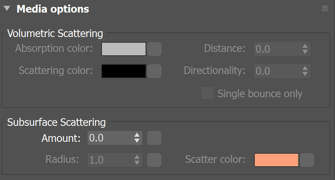Click the Amount map slot button
The width and height of the screenshot is (335, 180).
pos(154,138)
